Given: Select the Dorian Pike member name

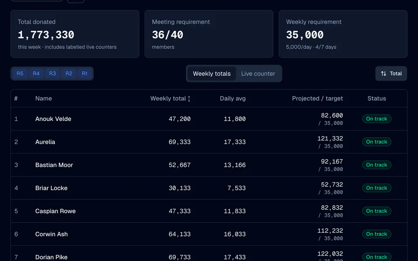Looking at the screenshot, I should point(51,257).
